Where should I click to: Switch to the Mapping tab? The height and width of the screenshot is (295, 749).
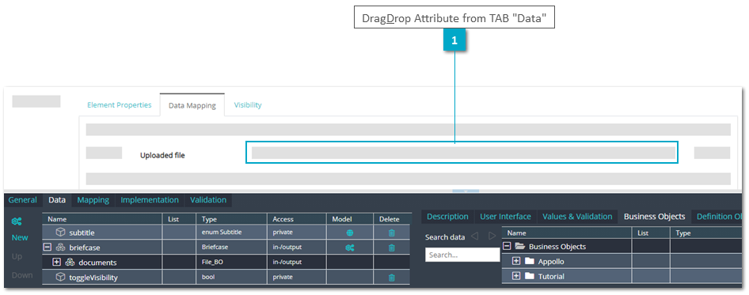click(x=93, y=200)
